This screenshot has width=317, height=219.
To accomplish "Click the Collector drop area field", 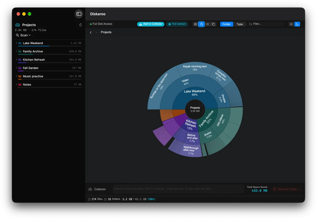I will click(x=178, y=189).
